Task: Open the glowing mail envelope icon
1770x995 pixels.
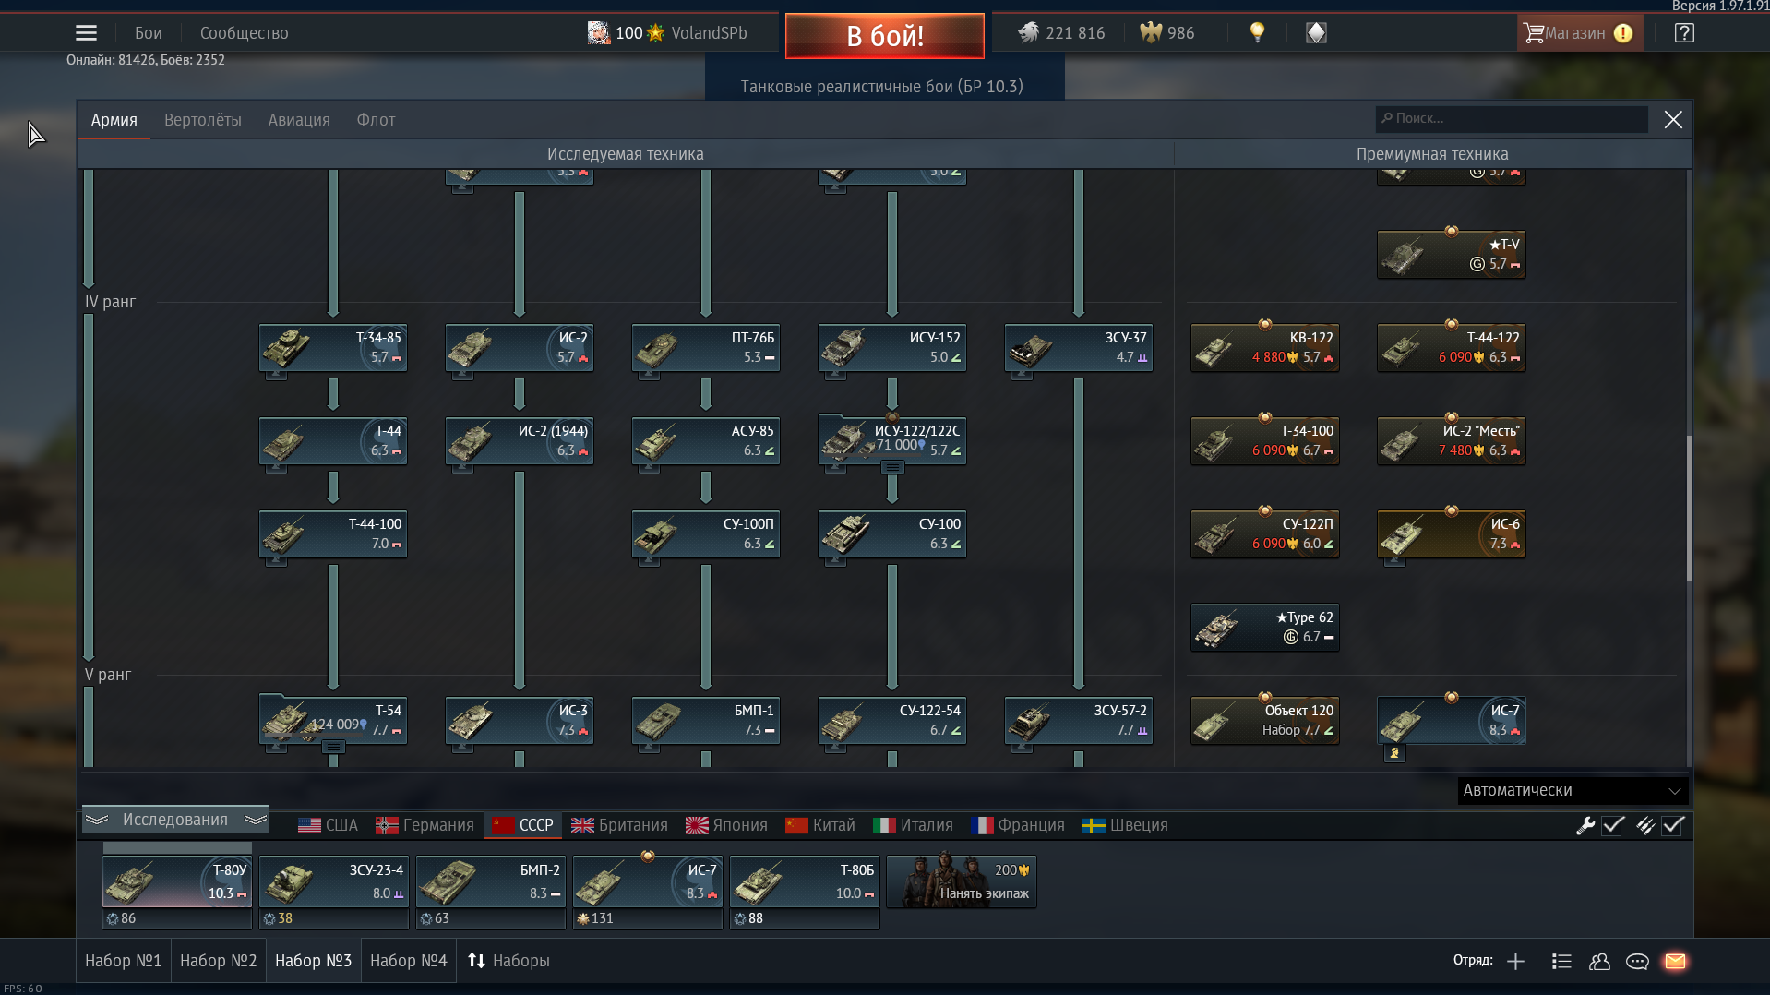Action: [1675, 962]
